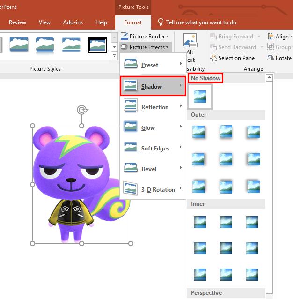Apply middle Inner shadow, top row
The image size is (293, 299).
click(x=226, y=222)
